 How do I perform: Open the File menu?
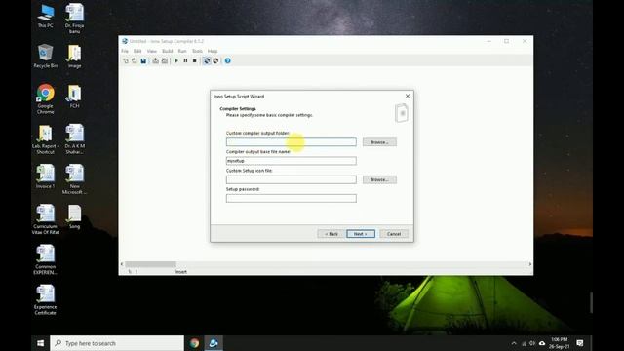coord(125,51)
